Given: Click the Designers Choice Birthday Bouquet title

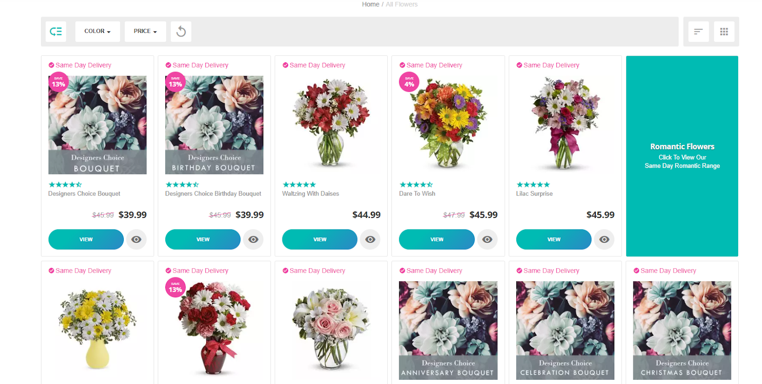Looking at the screenshot, I should [213, 194].
